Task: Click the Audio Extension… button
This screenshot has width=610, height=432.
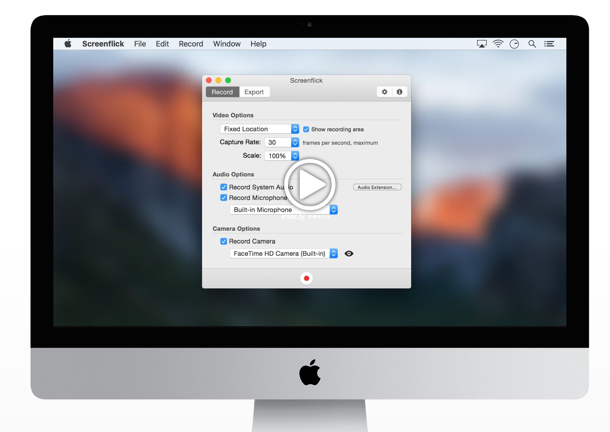Action: pyautogui.click(x=377, y=187)
